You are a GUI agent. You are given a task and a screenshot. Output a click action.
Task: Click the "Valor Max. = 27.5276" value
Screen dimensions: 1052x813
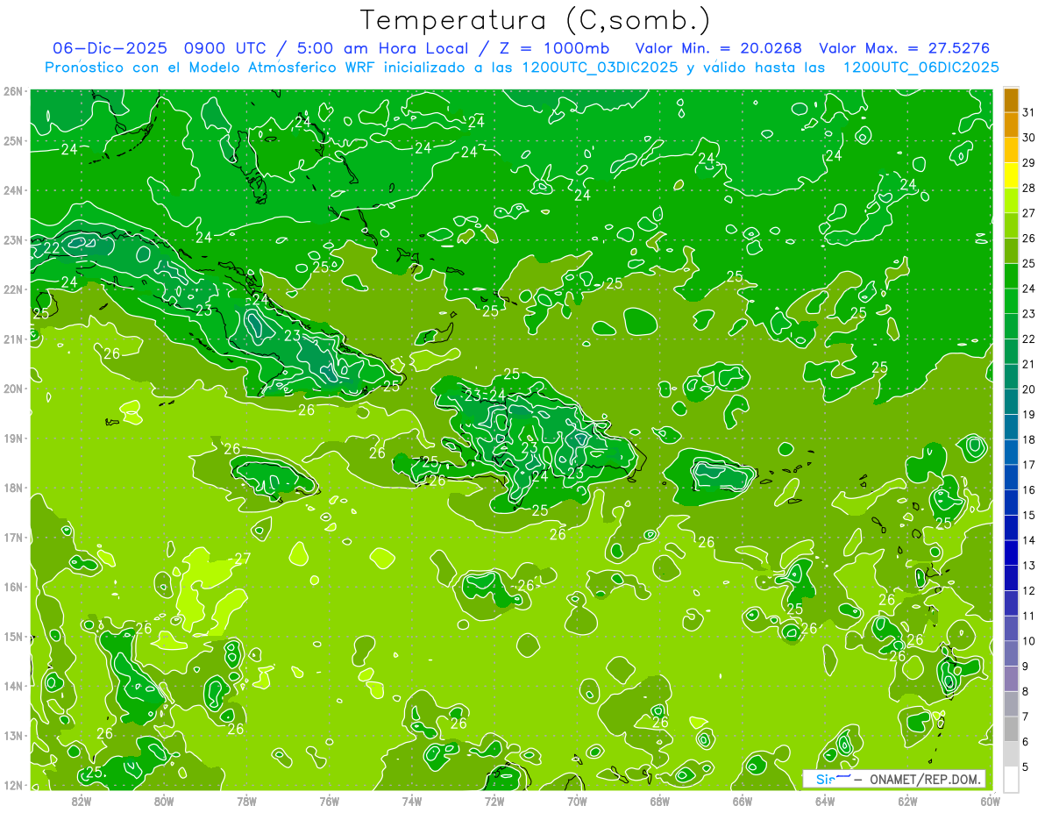click(904, 48)
